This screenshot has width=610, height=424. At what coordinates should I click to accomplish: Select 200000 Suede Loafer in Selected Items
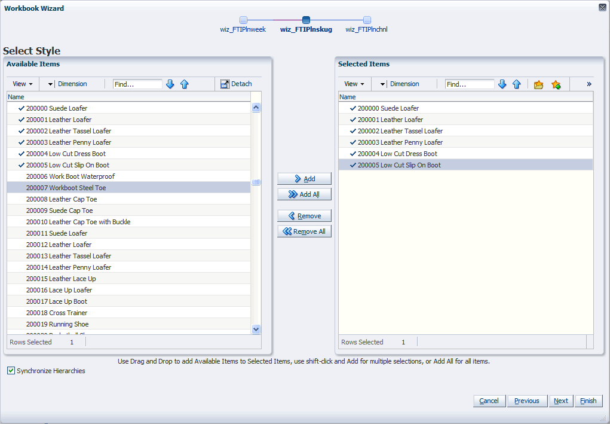[x=465, y=108]
